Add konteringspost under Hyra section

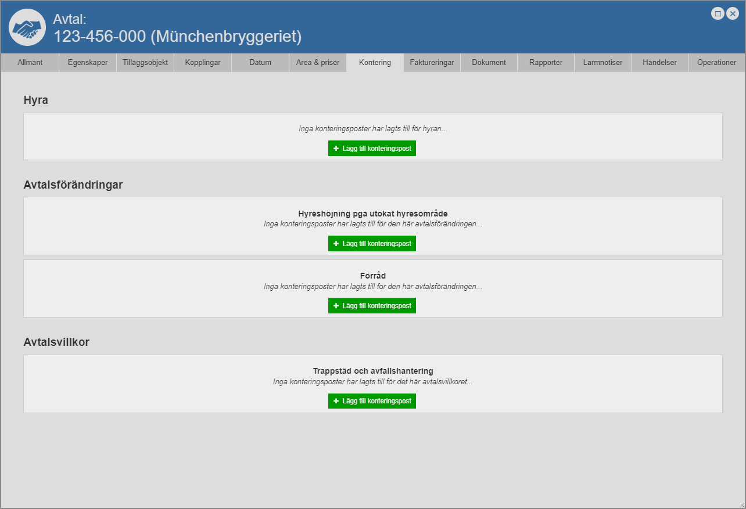click(x=372, y=149)
